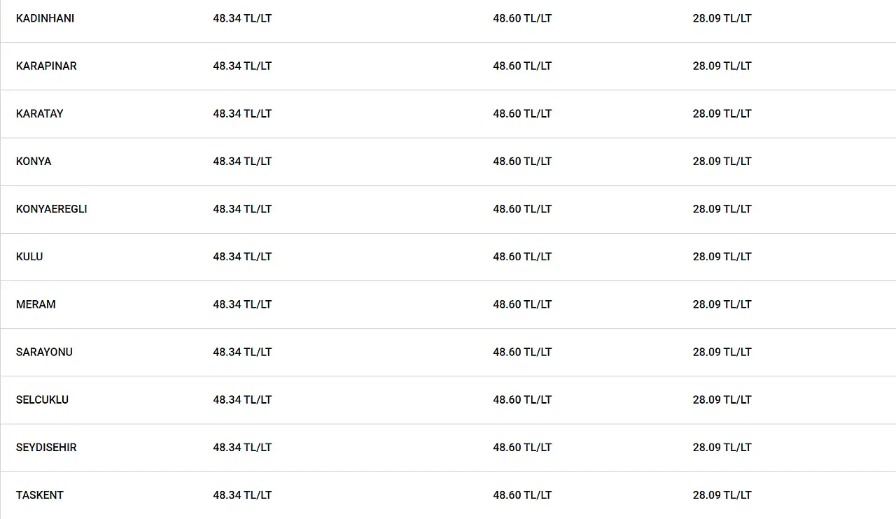This screenshot has height=519, width=896.
Task: Click the 48.34 TL/LT price for KONYA
Action: (242, 161)
